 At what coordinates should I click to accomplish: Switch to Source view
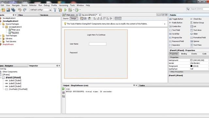[x=66, y=18]
